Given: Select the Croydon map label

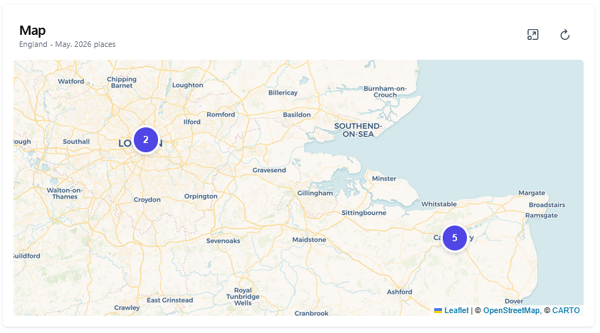Looking at the screenshot, I should pos(147,200).
